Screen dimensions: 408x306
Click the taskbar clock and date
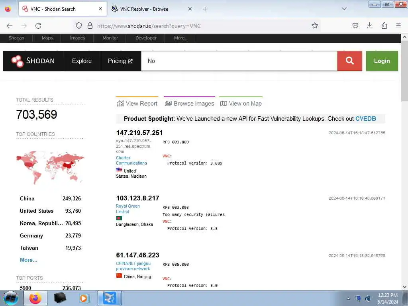[x=388, y=298]
